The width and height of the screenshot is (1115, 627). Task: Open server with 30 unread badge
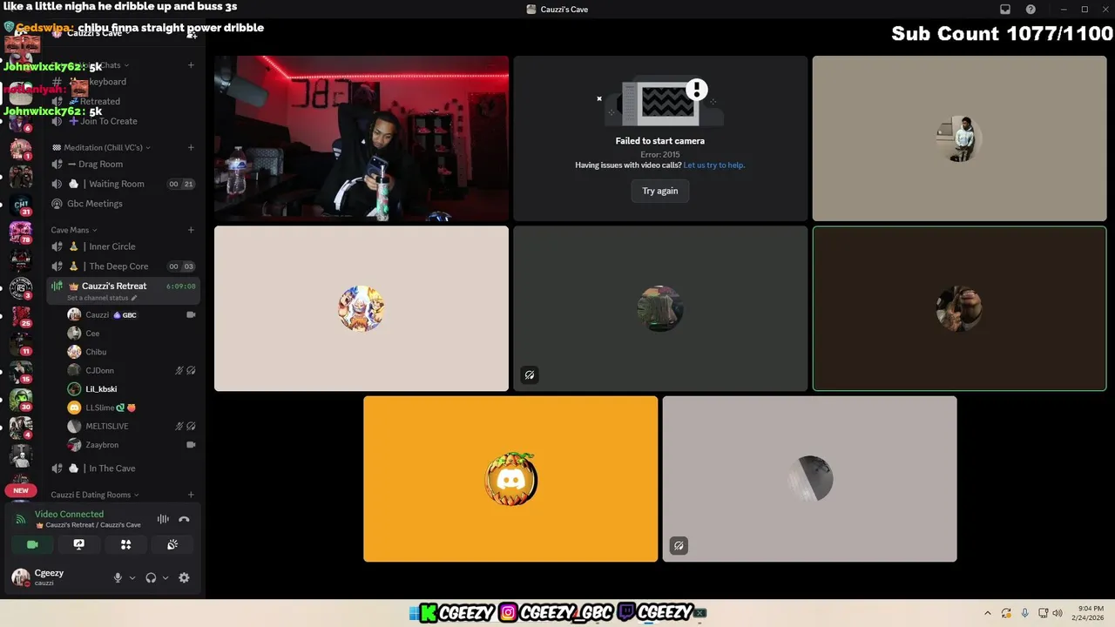(x=20, y=400)
